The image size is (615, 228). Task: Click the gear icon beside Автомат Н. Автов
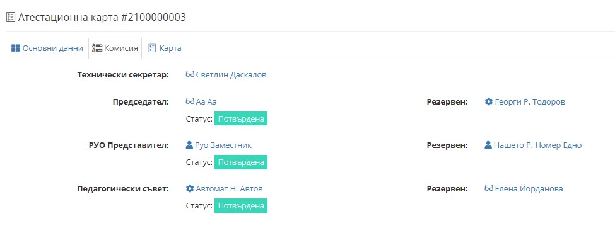(x=190, y=189)
